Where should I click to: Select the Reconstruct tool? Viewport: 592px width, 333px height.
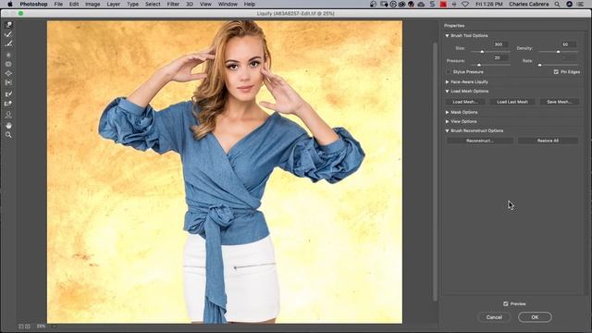pyautogui.click(x=8, y=35)
